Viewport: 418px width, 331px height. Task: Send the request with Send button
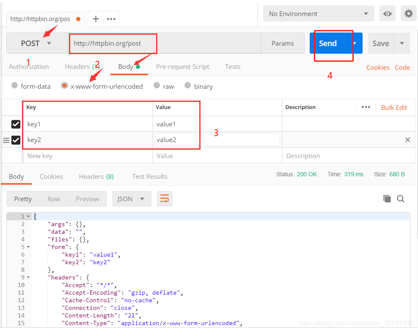click(328, 43)
